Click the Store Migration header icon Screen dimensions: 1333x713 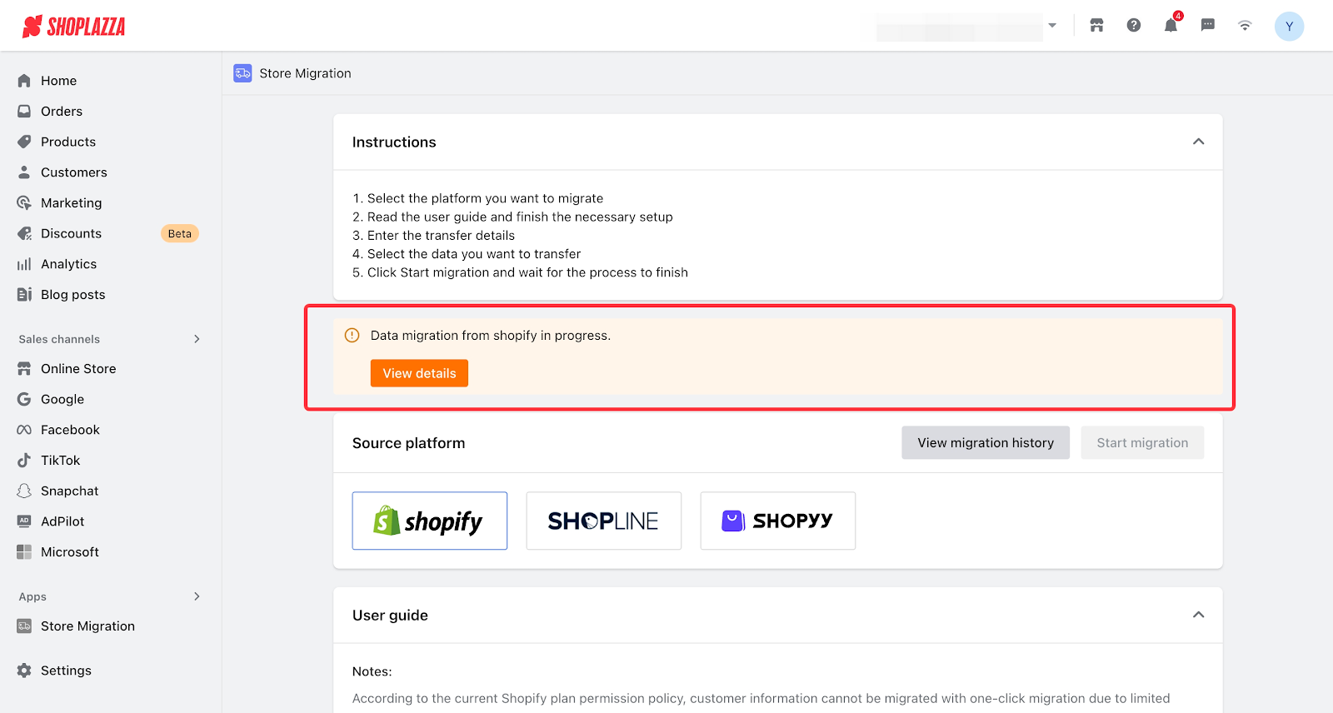point(242,73)
